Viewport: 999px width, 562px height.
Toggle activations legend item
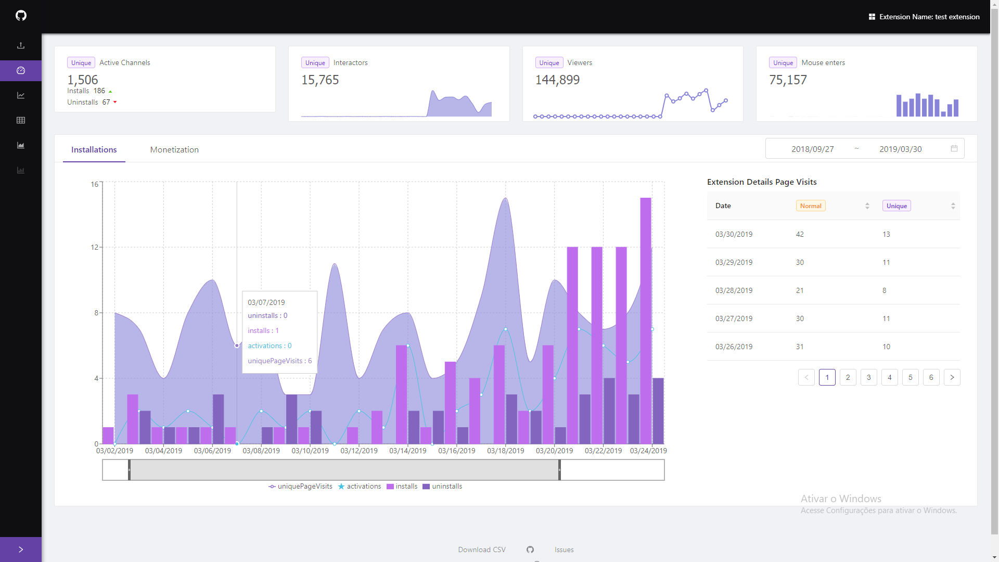click(360, 486)
